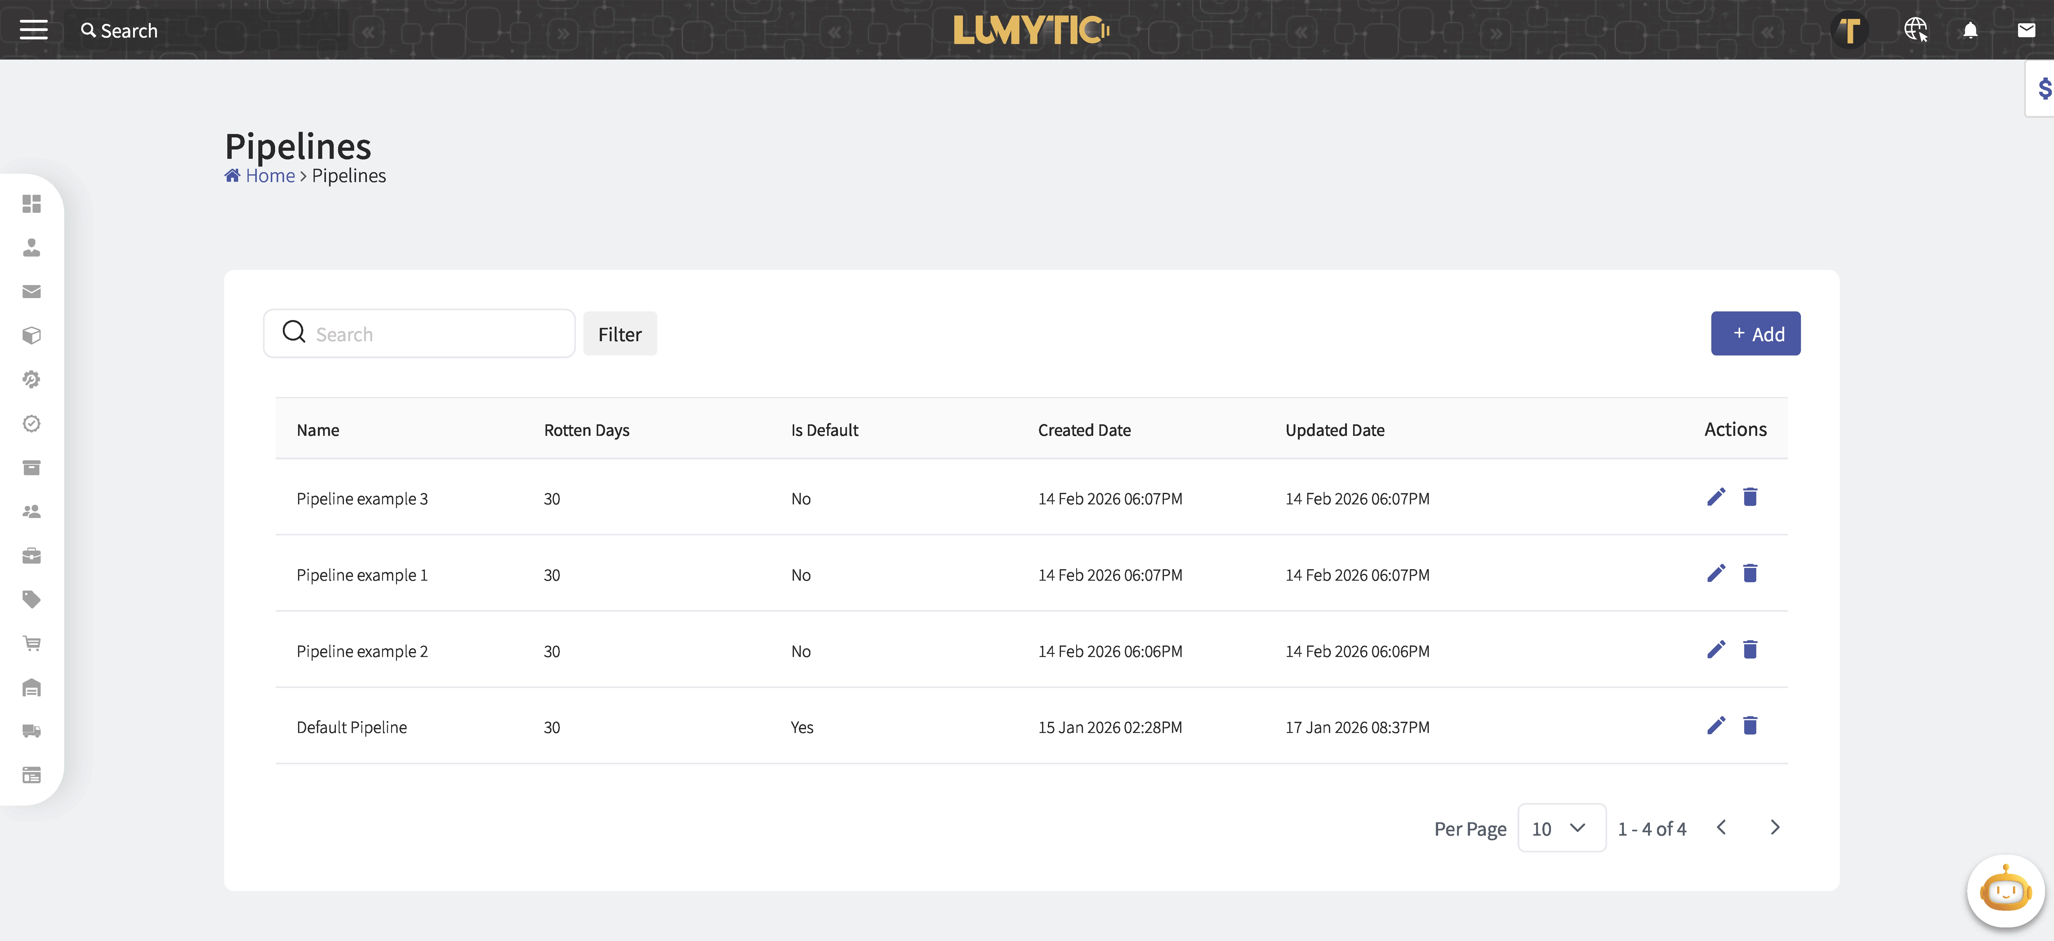The image size is (2054, 941).
Task: Open the dashboard from the sidebar
Action: point(32,204)
